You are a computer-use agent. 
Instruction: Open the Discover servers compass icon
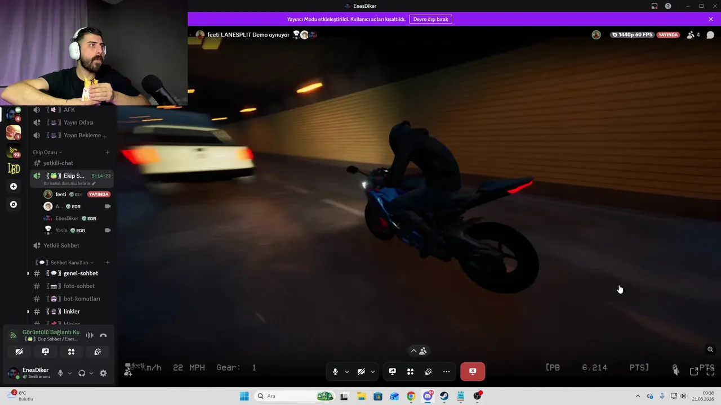click(x=14, y=204)
